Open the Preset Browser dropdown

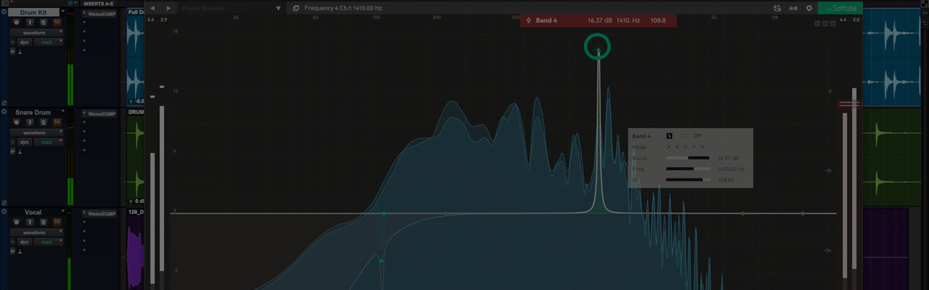[278, 8]
